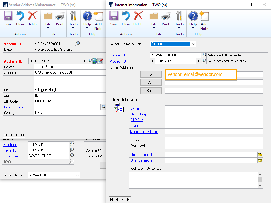Minimize the Internet Information window

[237, 5]
